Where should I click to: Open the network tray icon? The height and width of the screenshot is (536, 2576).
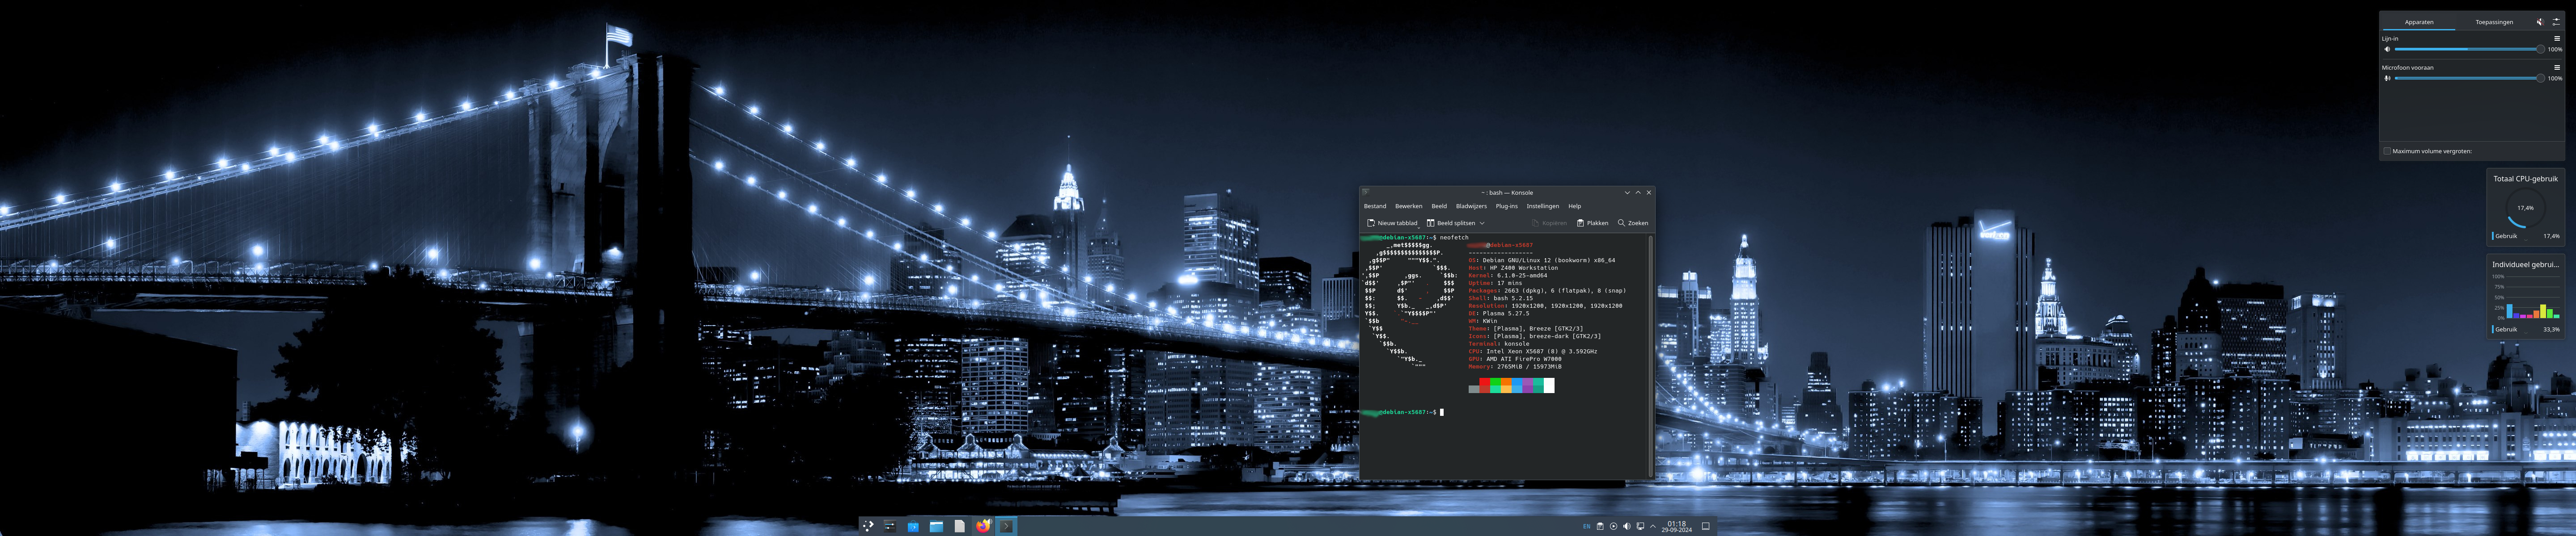click(1640, 526)
